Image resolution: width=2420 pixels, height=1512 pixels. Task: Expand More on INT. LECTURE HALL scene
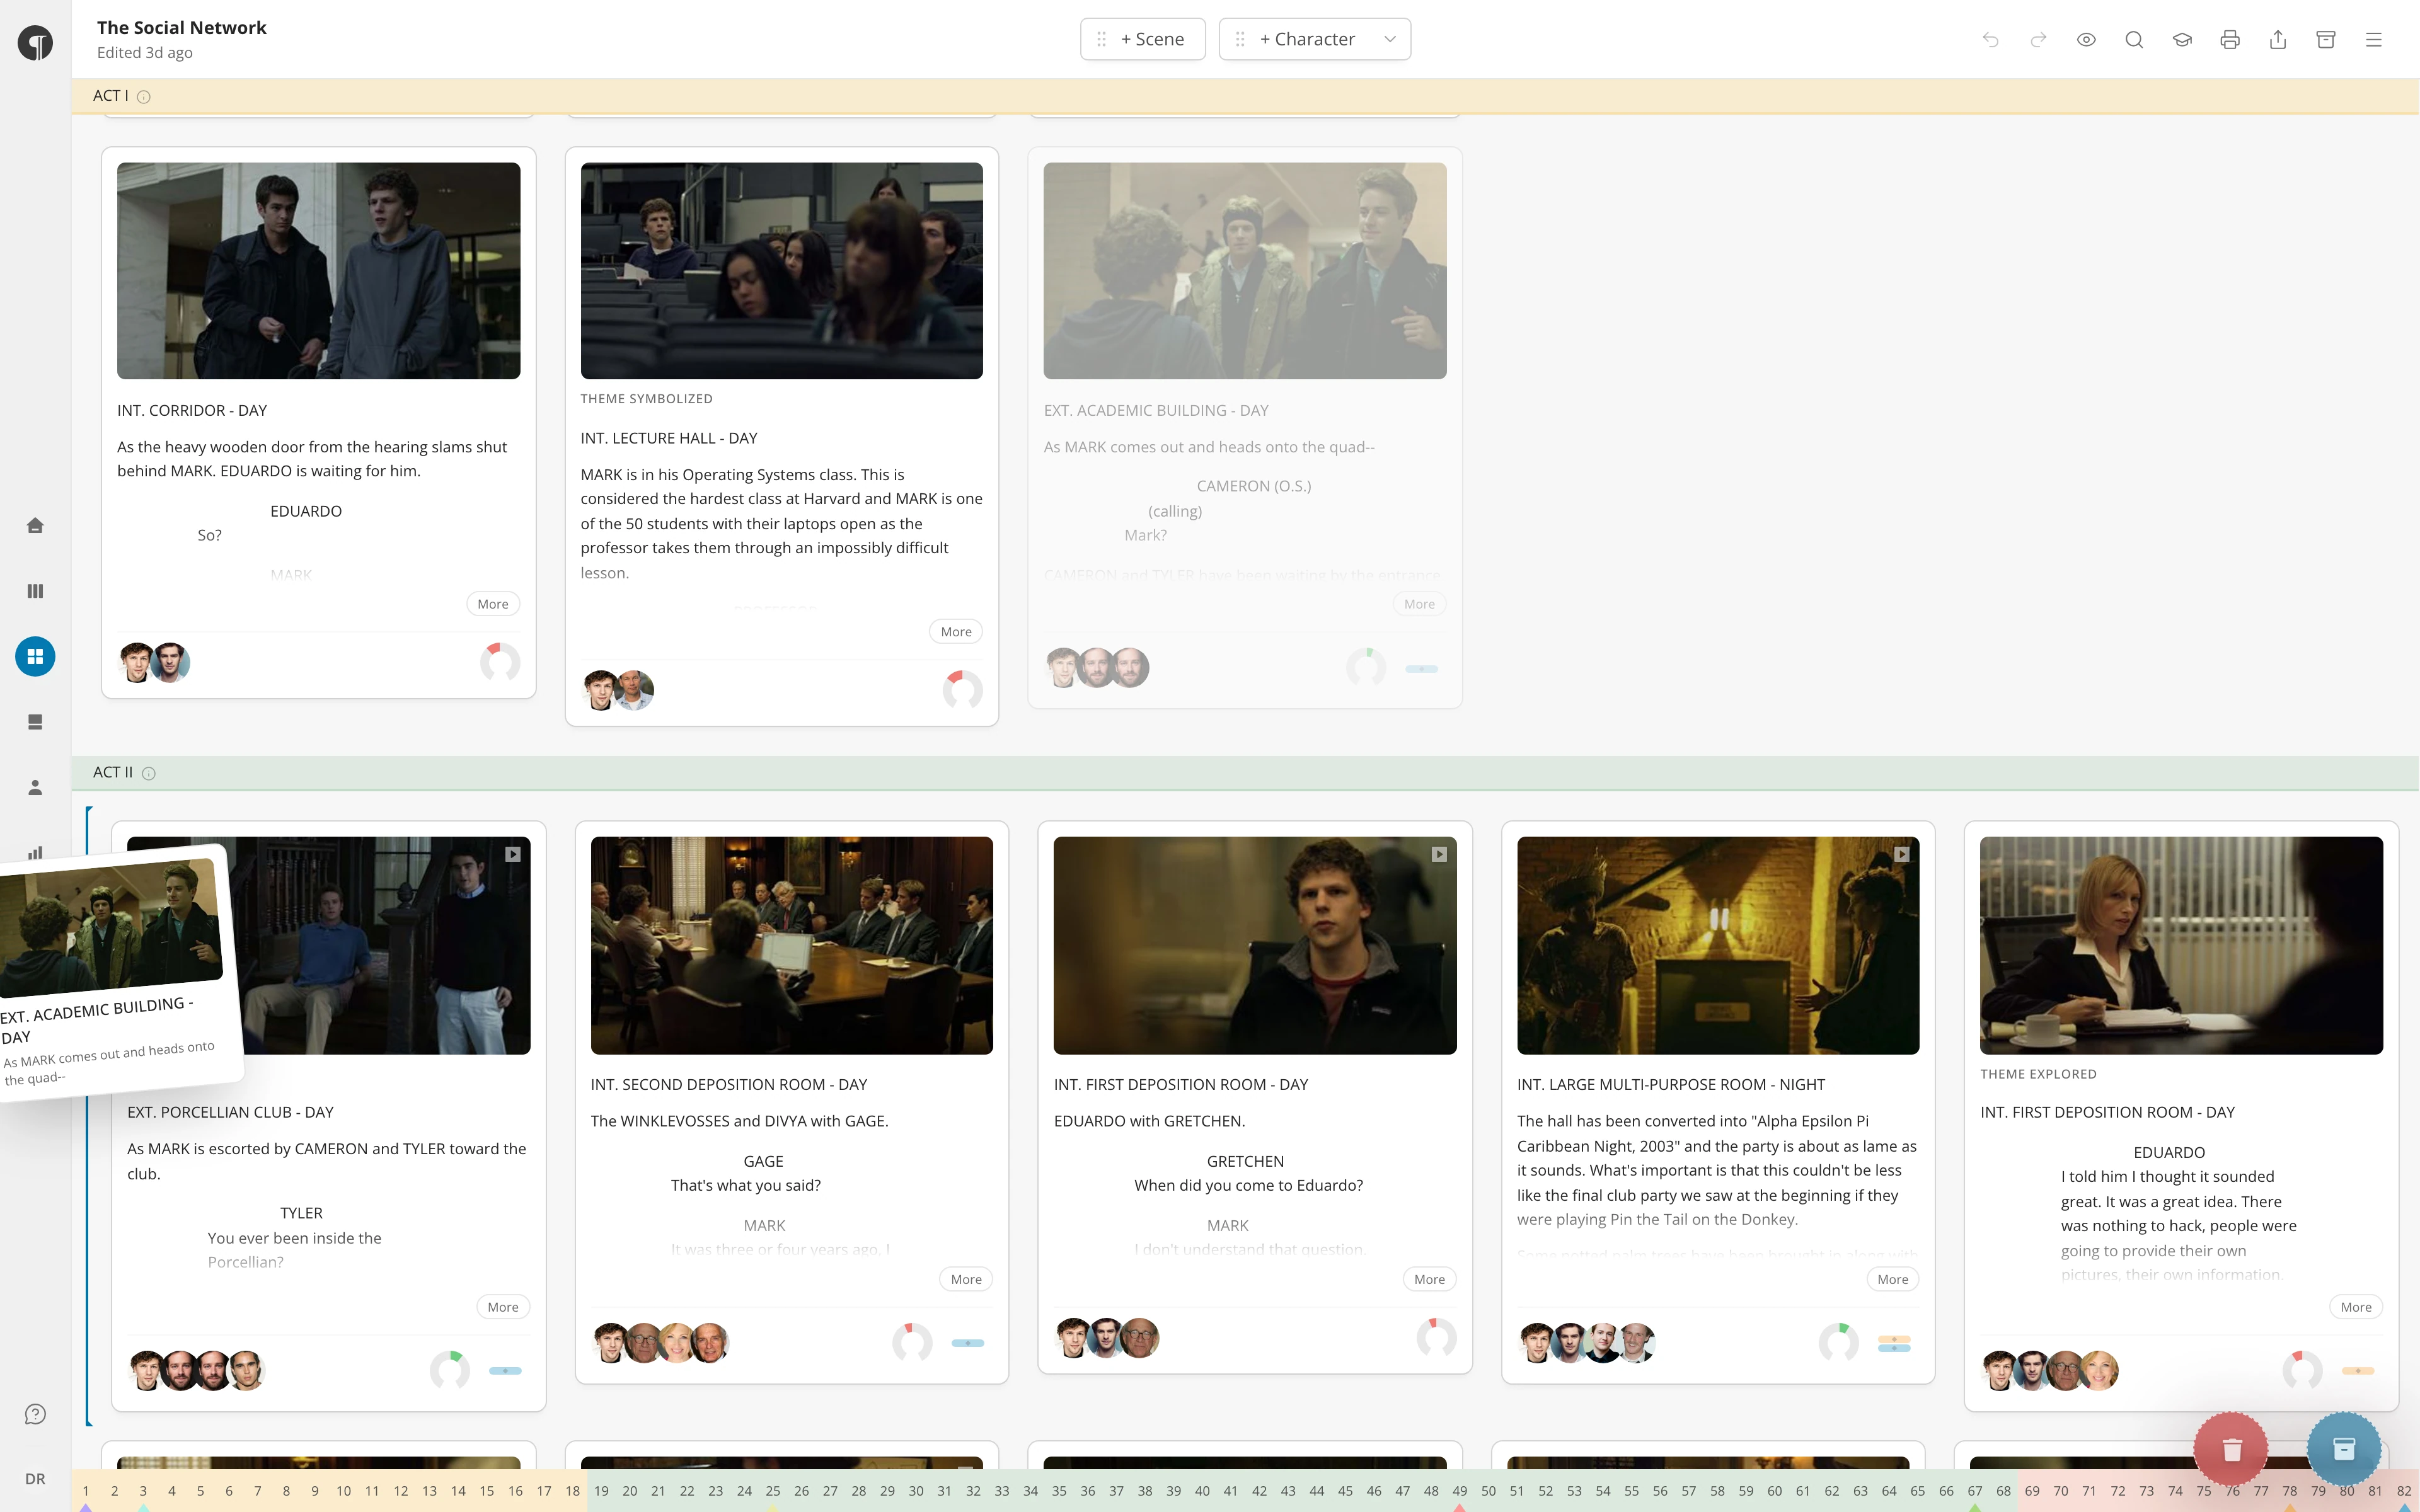click(956, 632)
